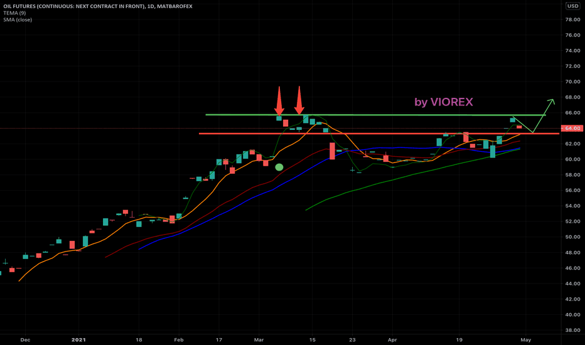This screenshot has width=585, height=345.
Task: Click the 60.00 price axis label
Action: pyautogui.click(x=572, y=159)
